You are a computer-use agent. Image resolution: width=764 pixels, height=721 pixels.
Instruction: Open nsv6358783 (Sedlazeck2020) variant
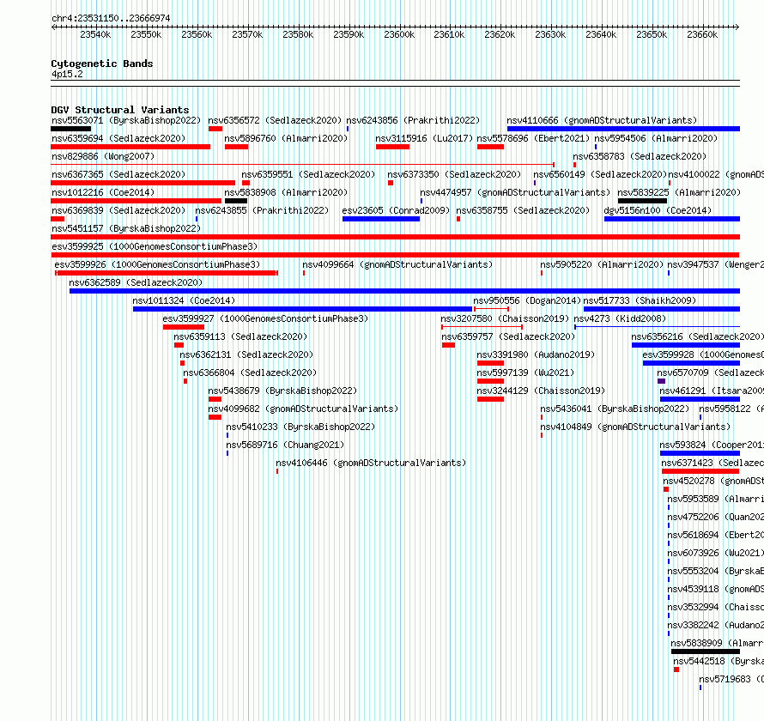[x=640, y=156]
